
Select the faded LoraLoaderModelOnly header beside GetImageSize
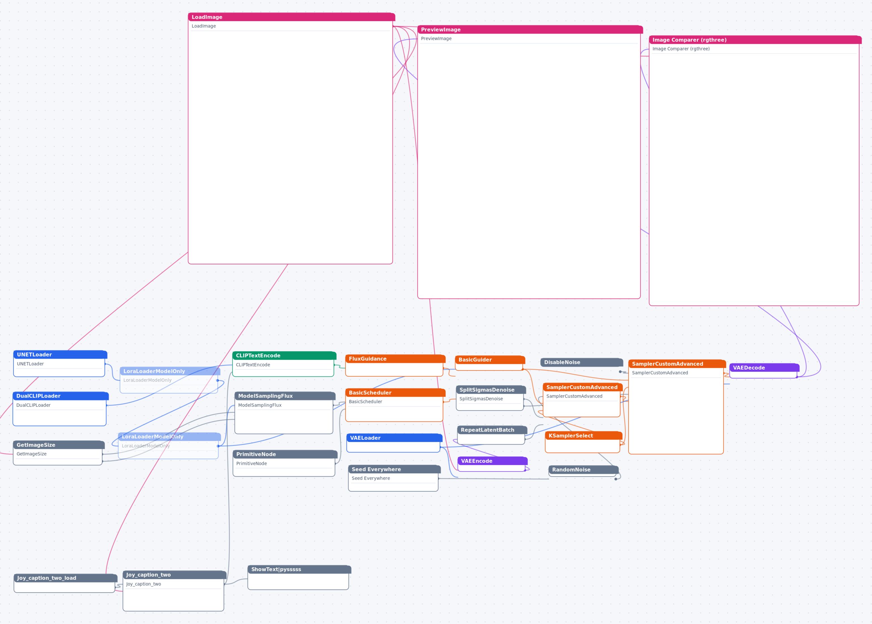170,436
